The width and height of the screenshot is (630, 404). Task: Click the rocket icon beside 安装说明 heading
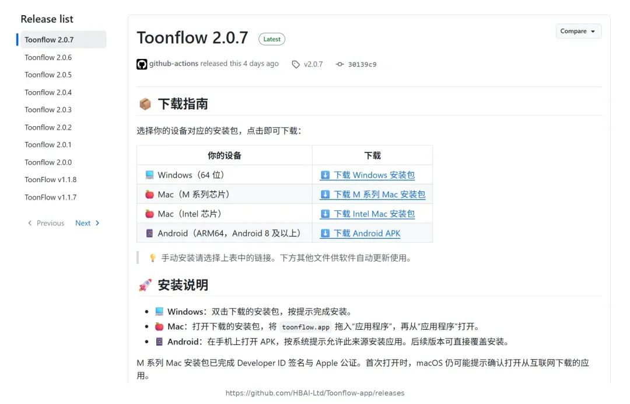tap(145, 285)
